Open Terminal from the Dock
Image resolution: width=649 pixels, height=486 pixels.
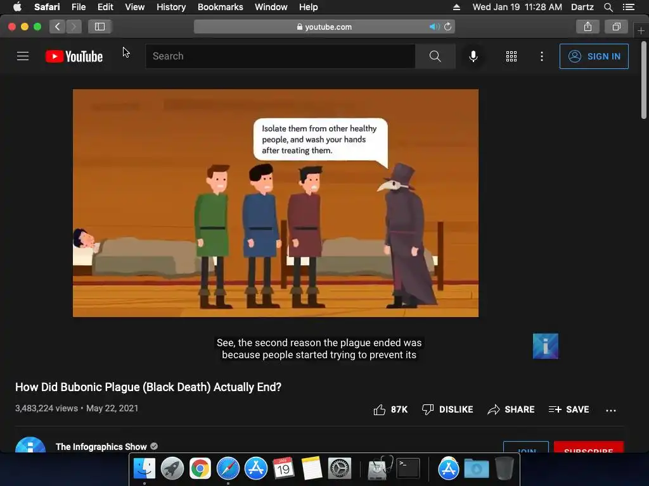click(408, 468)
